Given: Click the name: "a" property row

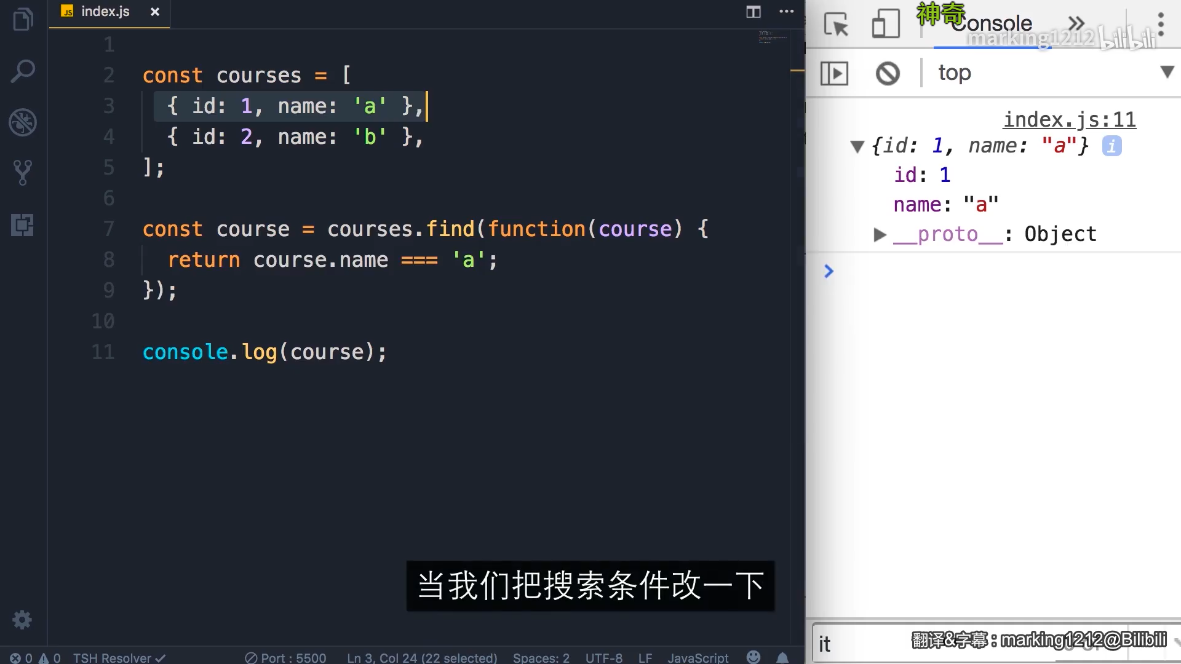Looking at the screenshot, I should point(946,204).
